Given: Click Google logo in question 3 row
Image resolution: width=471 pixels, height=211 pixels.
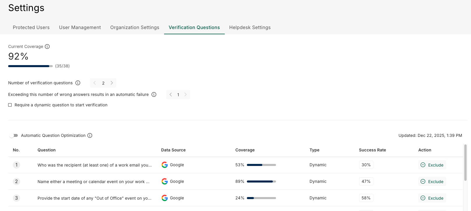Looking at the screenshot, I should [165, 198].
